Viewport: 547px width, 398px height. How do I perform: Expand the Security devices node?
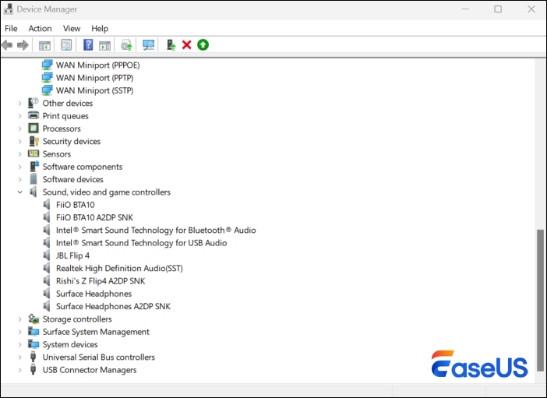pyautogui.click(x=20, y=141)
